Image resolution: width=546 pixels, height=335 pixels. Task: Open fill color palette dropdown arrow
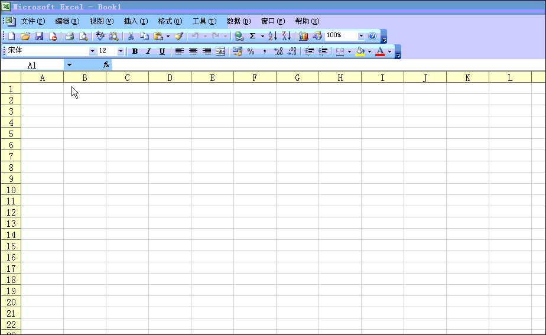click(x=369, y=52)
